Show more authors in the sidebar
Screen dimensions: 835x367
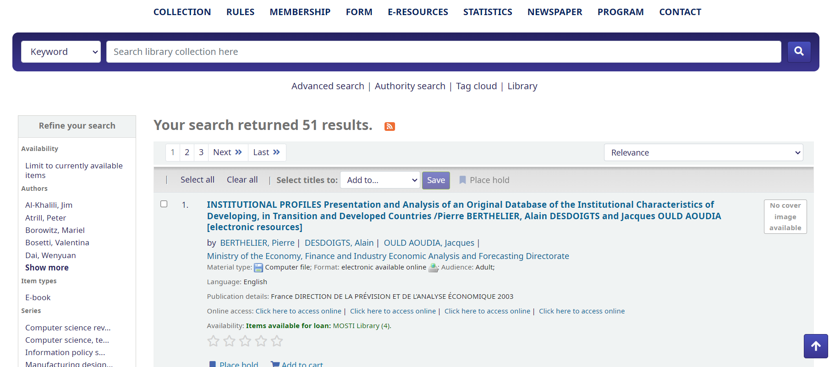tap(47, 268)
